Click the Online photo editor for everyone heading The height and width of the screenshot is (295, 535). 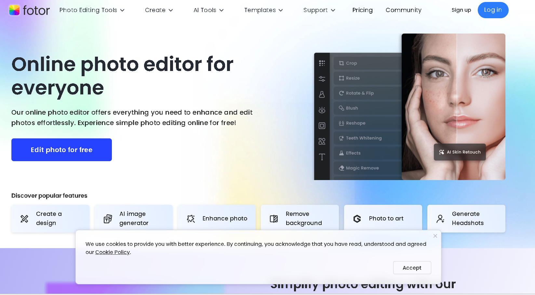(122, 76)
